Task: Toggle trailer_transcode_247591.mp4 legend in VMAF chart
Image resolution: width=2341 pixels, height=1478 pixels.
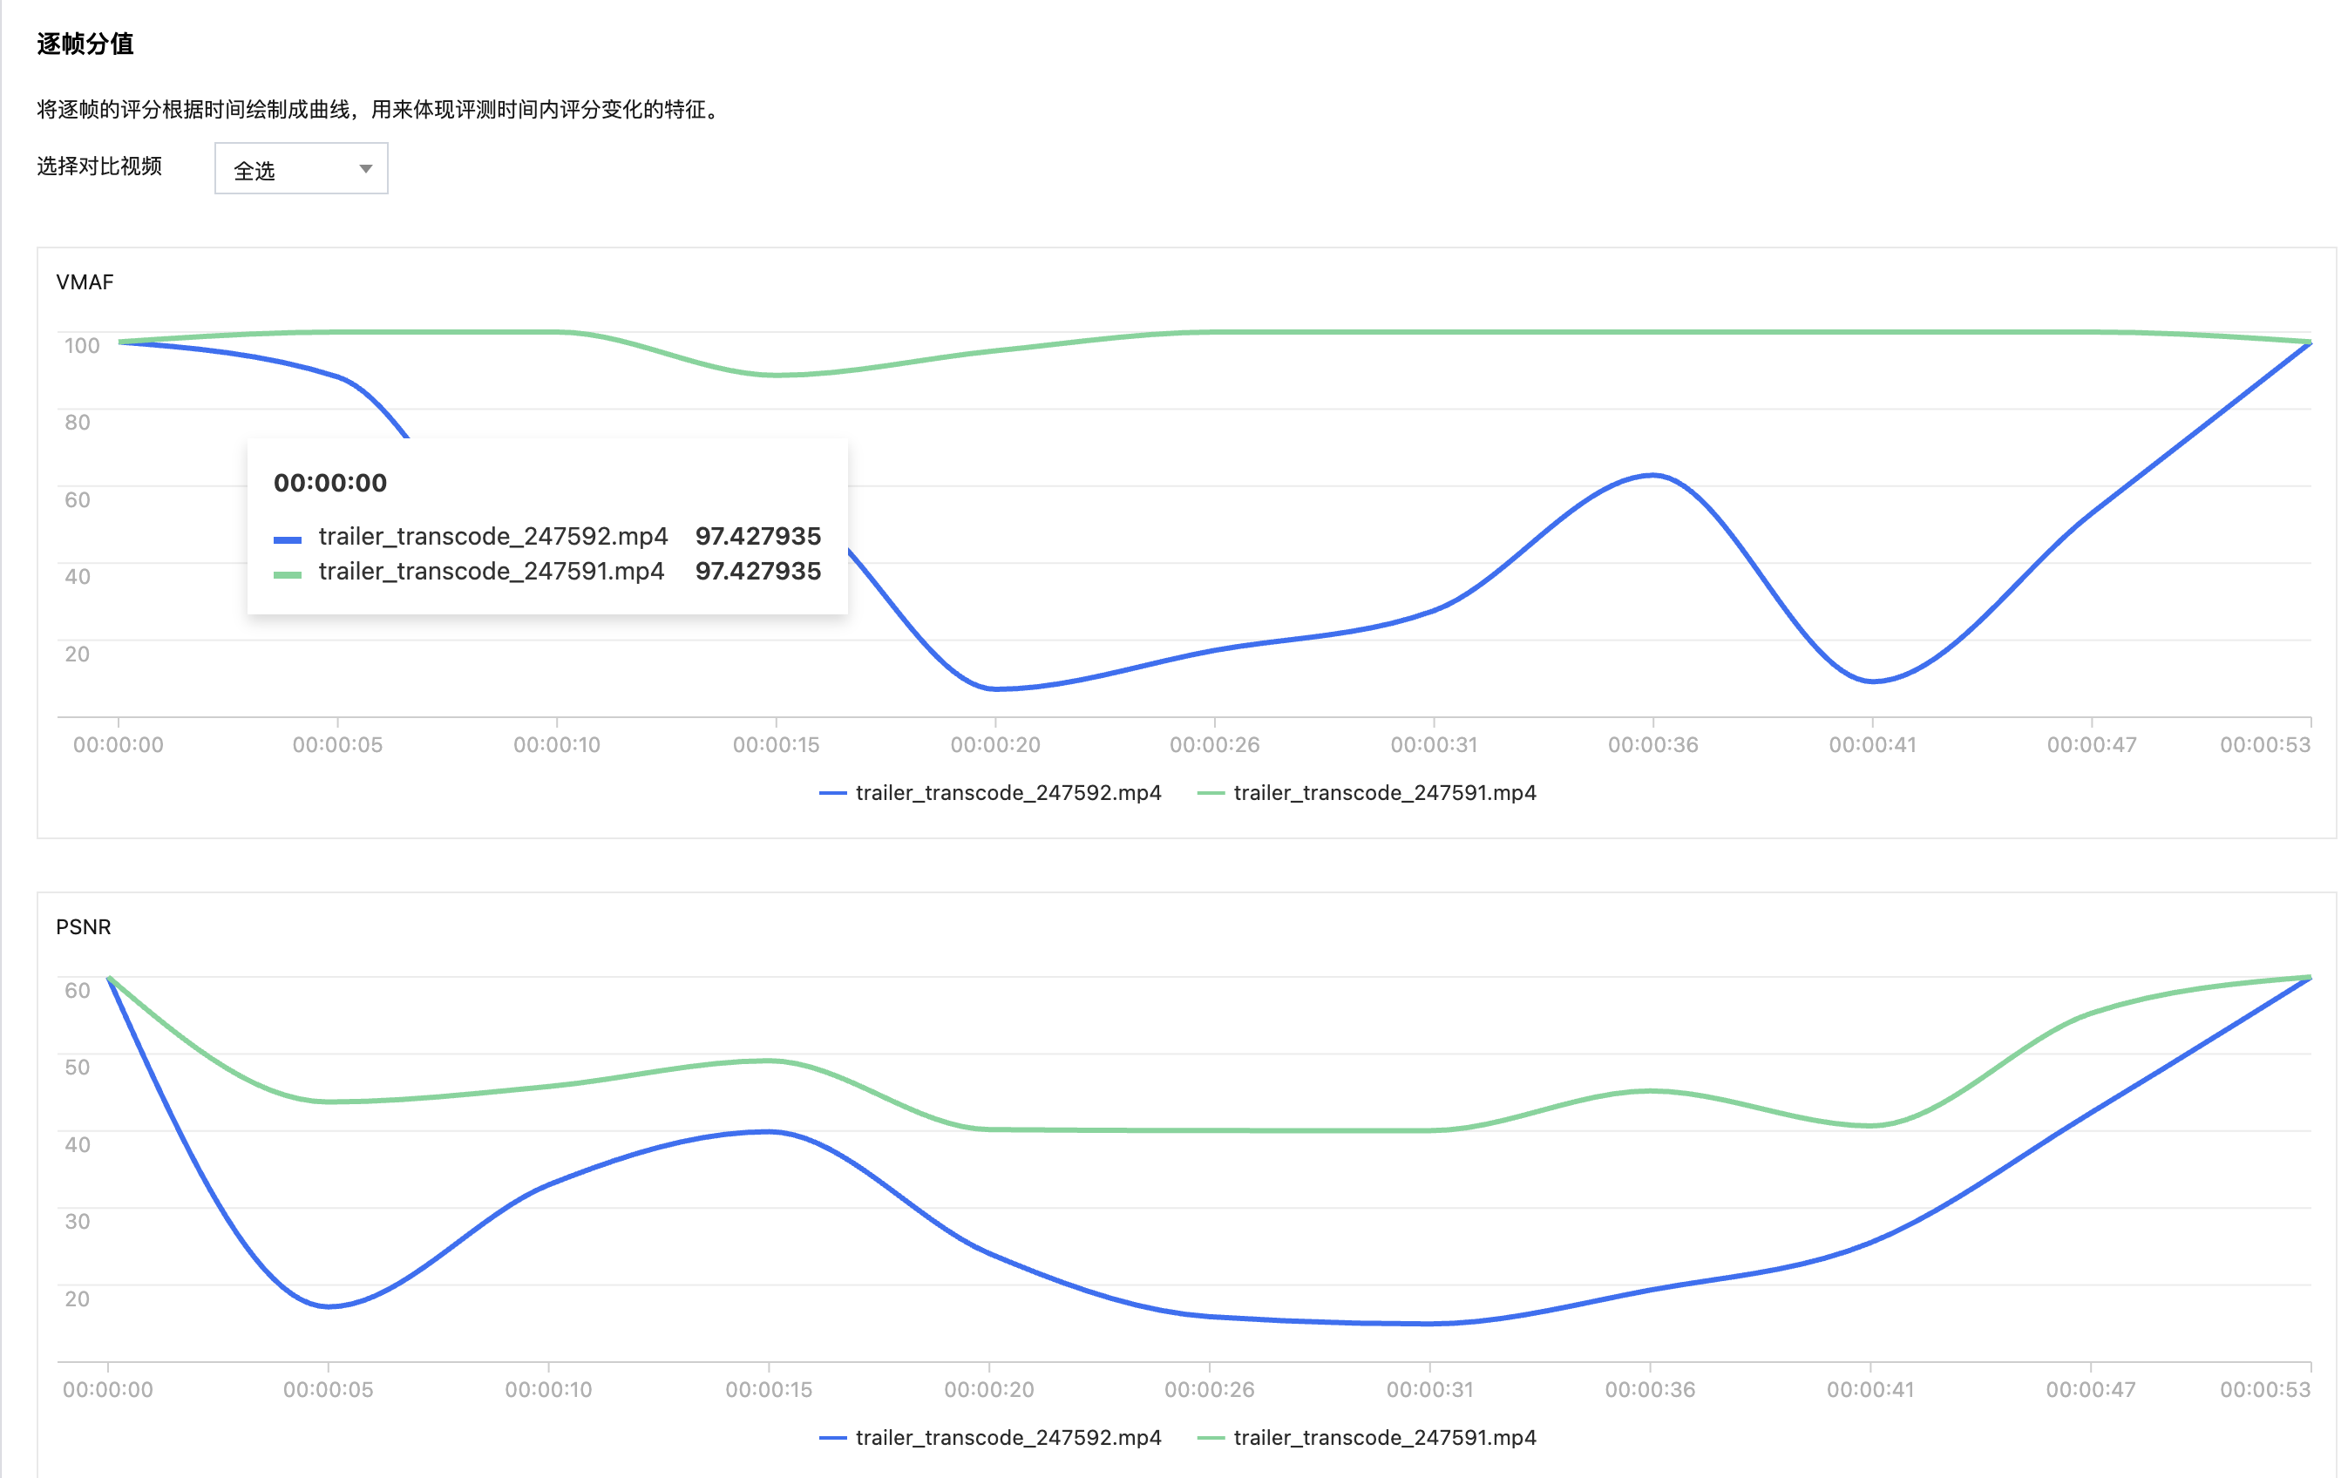Action: 1384,792
